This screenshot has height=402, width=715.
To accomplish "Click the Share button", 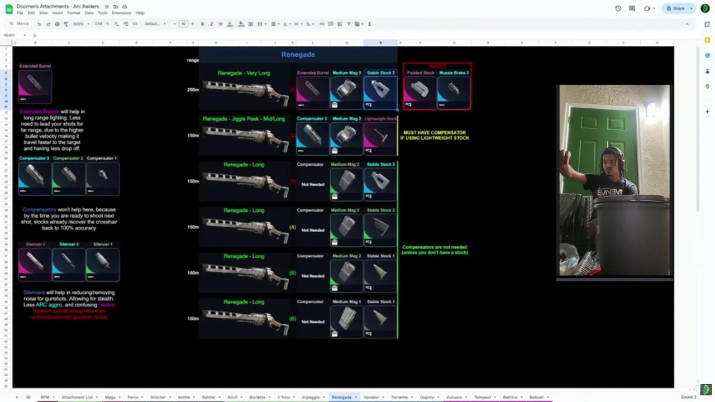I will 676,8.
